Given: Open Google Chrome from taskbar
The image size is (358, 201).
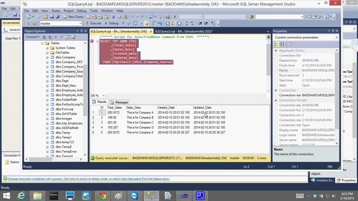Looking at the screenshot, I should pyautogui.click(x=102, y=196).
